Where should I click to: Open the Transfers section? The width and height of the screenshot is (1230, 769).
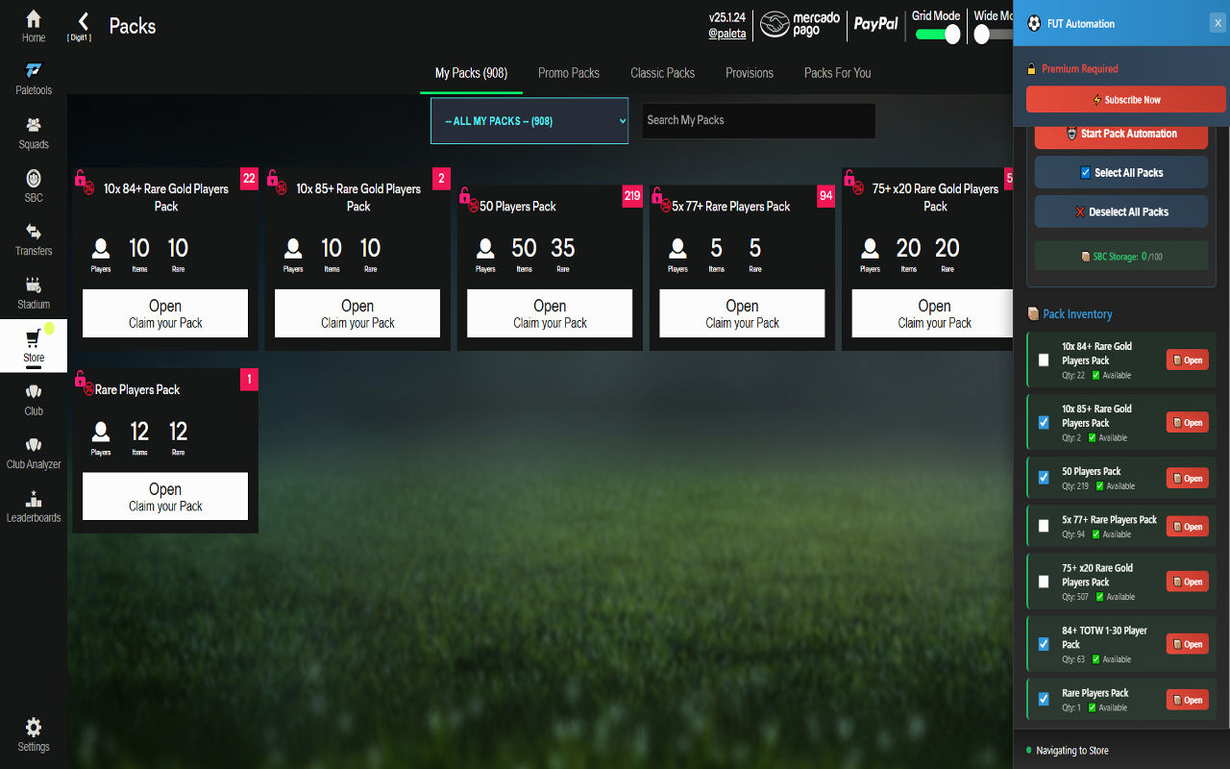click(x=33, y=238)
